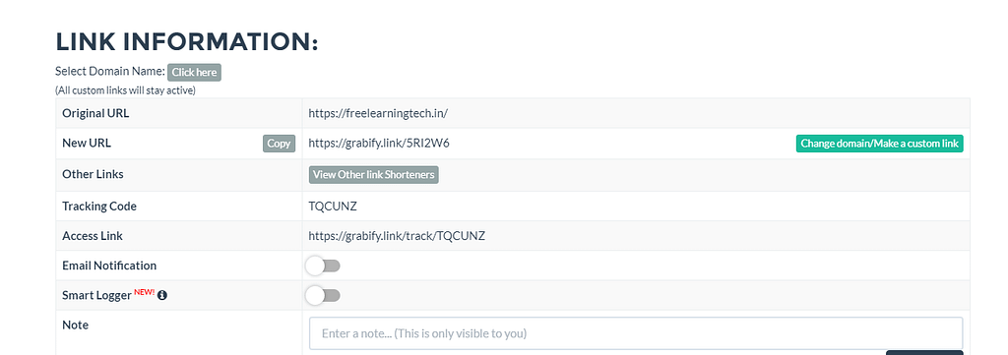Click the LINK INFORMATION heading

[x=187, y=41]
